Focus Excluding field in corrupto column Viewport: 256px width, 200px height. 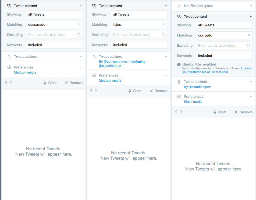tap(224, 45)
